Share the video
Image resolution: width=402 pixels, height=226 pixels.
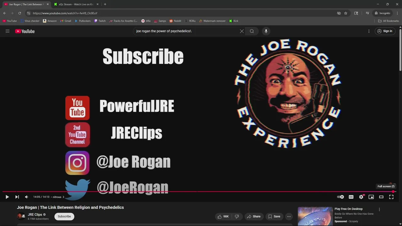pyautogui.click(x=254, y=216)
